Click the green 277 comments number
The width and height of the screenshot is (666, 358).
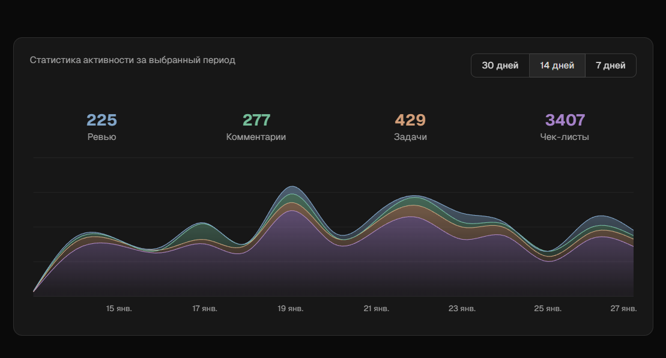pyautogui.click(x=256, y=120)
